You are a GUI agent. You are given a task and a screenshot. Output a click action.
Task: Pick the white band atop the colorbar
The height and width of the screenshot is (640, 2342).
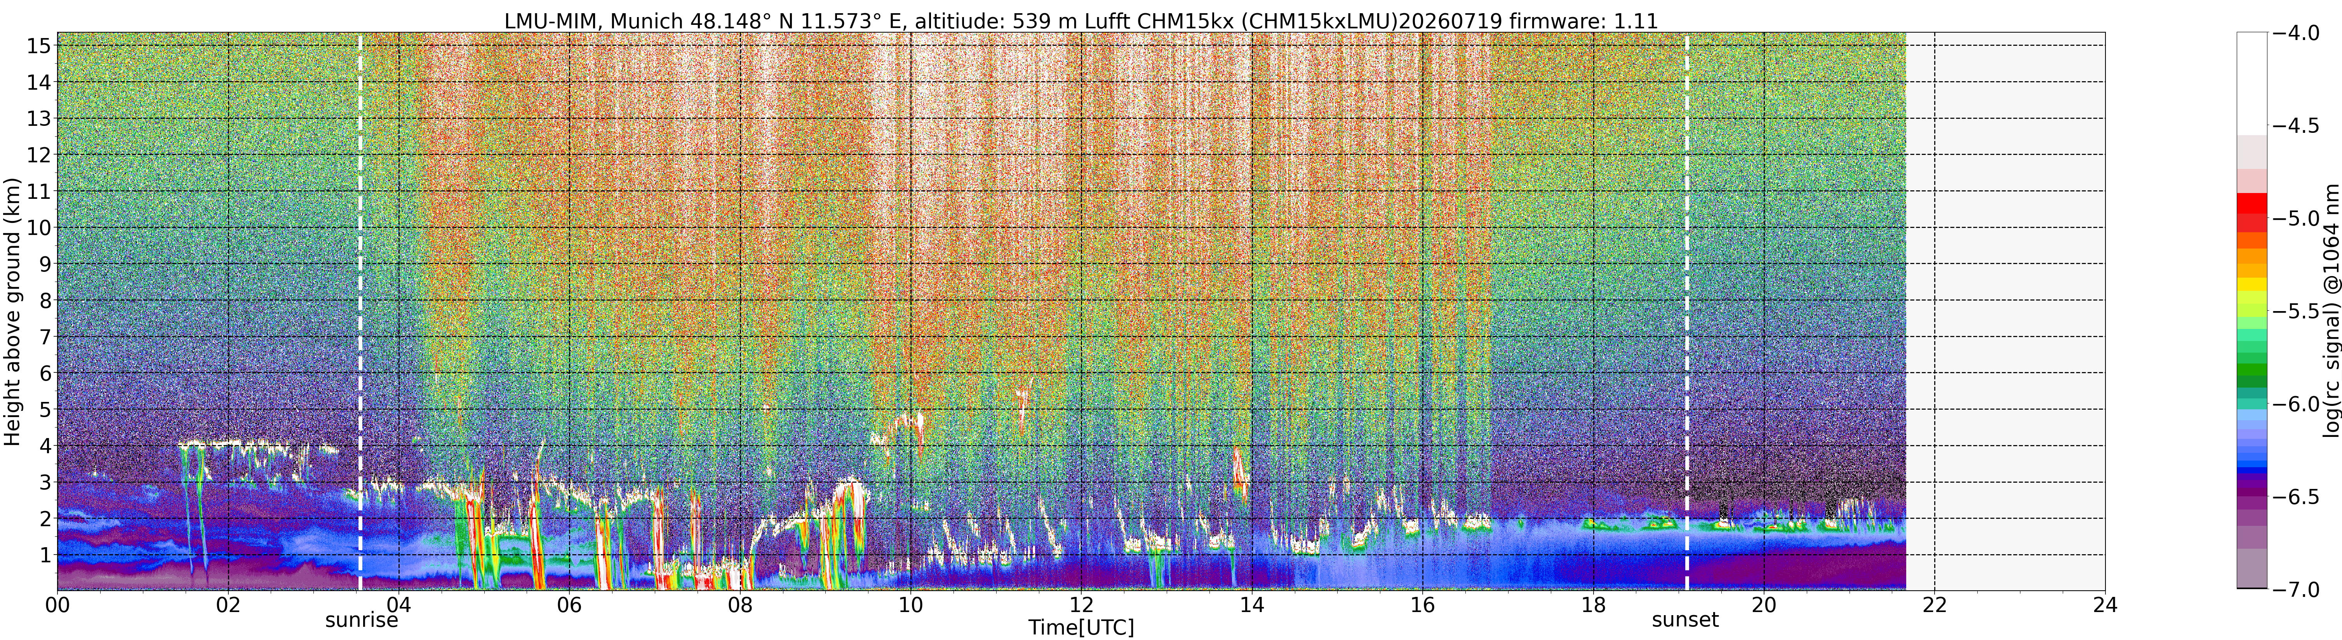(2252, 83)
